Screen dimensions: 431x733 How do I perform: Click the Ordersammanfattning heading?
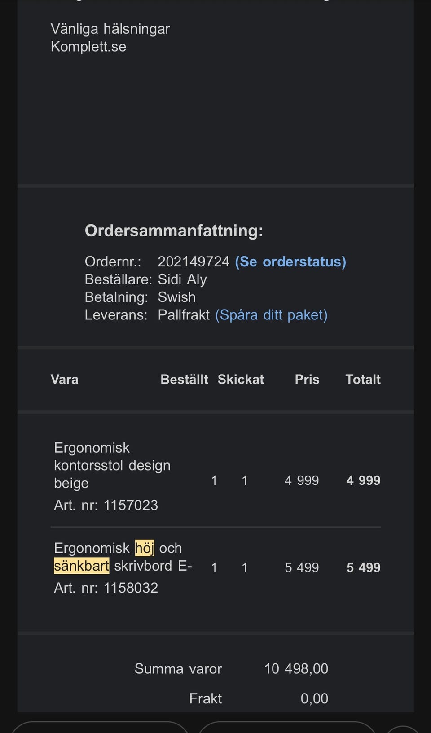coord(174,231)
